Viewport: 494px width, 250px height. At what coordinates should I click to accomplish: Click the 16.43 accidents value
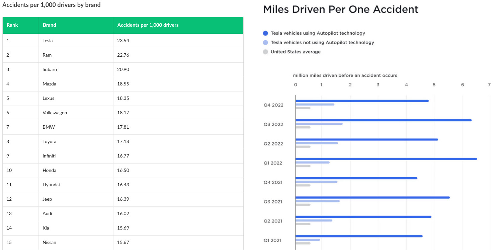(123, 185)
